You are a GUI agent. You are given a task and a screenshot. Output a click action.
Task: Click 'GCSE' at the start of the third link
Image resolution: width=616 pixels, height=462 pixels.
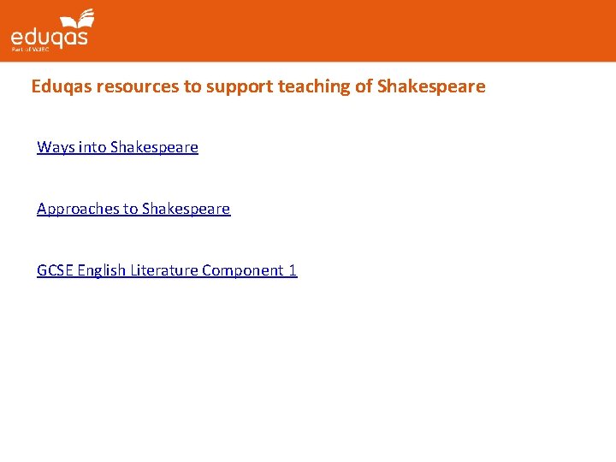(x=55, y=270)
